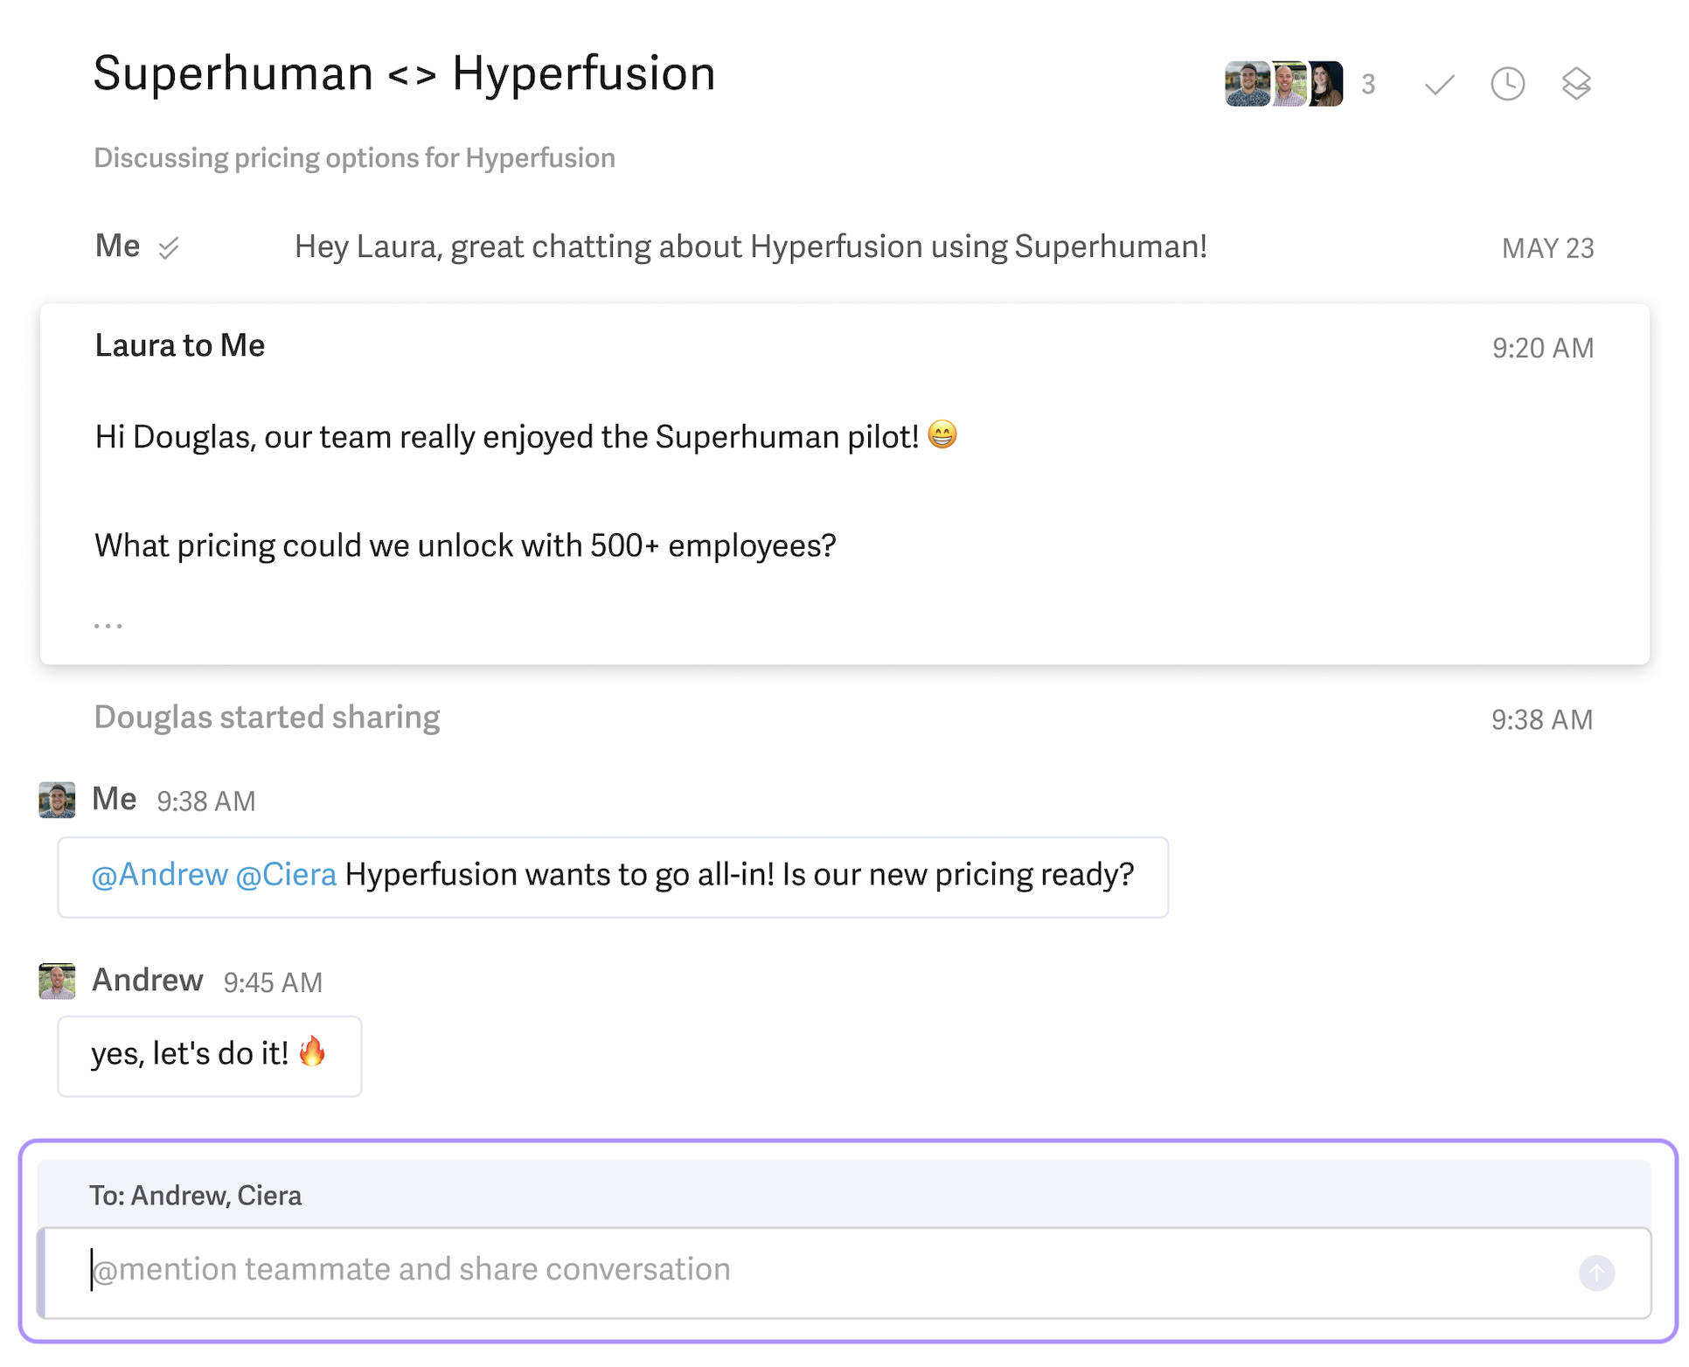Open third participant avatar in header
This screenshot has height=1367, width=1689.
[1325, 84]
